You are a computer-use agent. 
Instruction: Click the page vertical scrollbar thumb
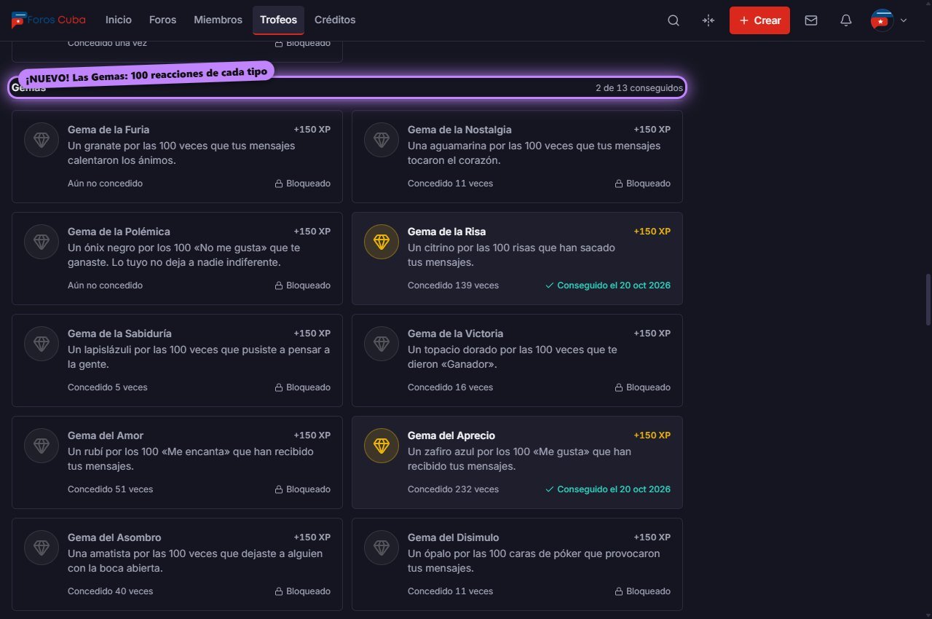tap(928, 299)
